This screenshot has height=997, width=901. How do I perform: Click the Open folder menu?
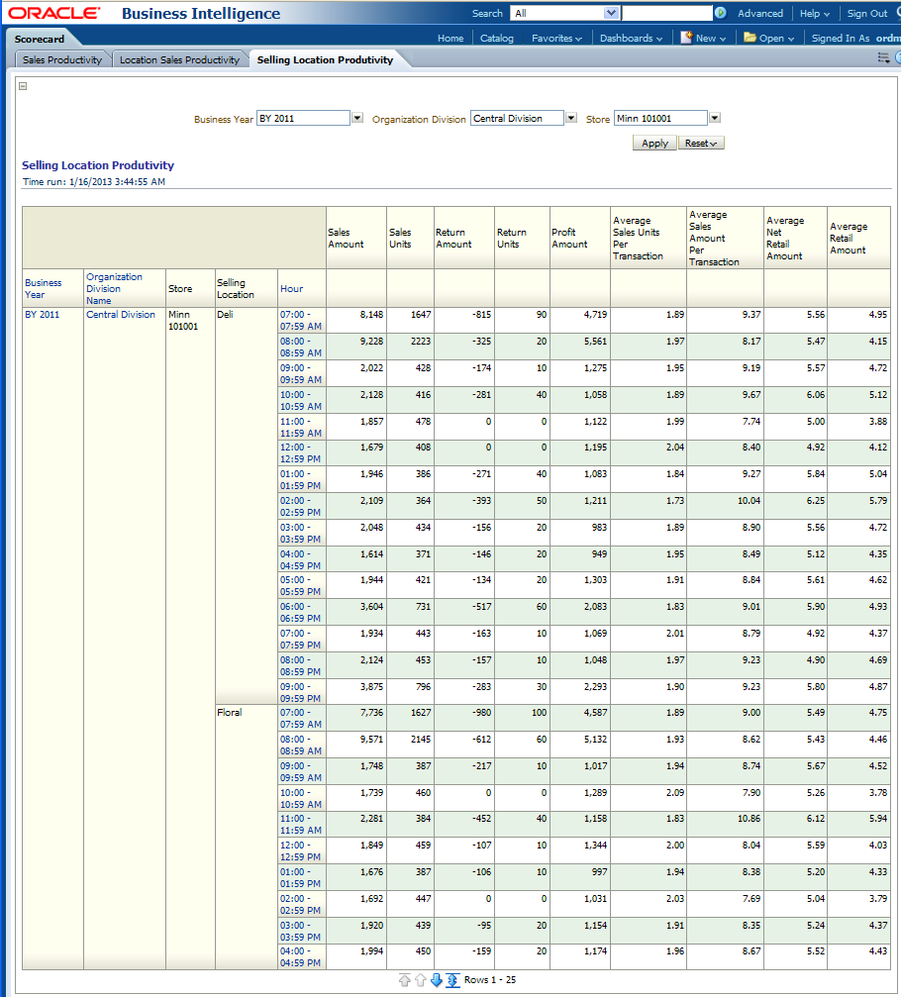769,39
